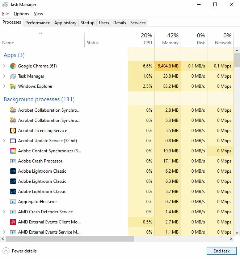Click the Adobe Content Synchronizer icon
Screen dimensions: 240x259
[x=13, y=151]
